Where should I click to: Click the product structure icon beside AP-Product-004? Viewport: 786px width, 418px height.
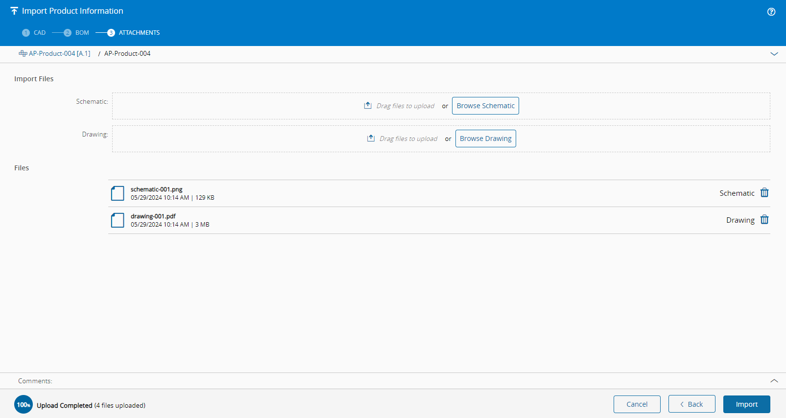[23, 53]
